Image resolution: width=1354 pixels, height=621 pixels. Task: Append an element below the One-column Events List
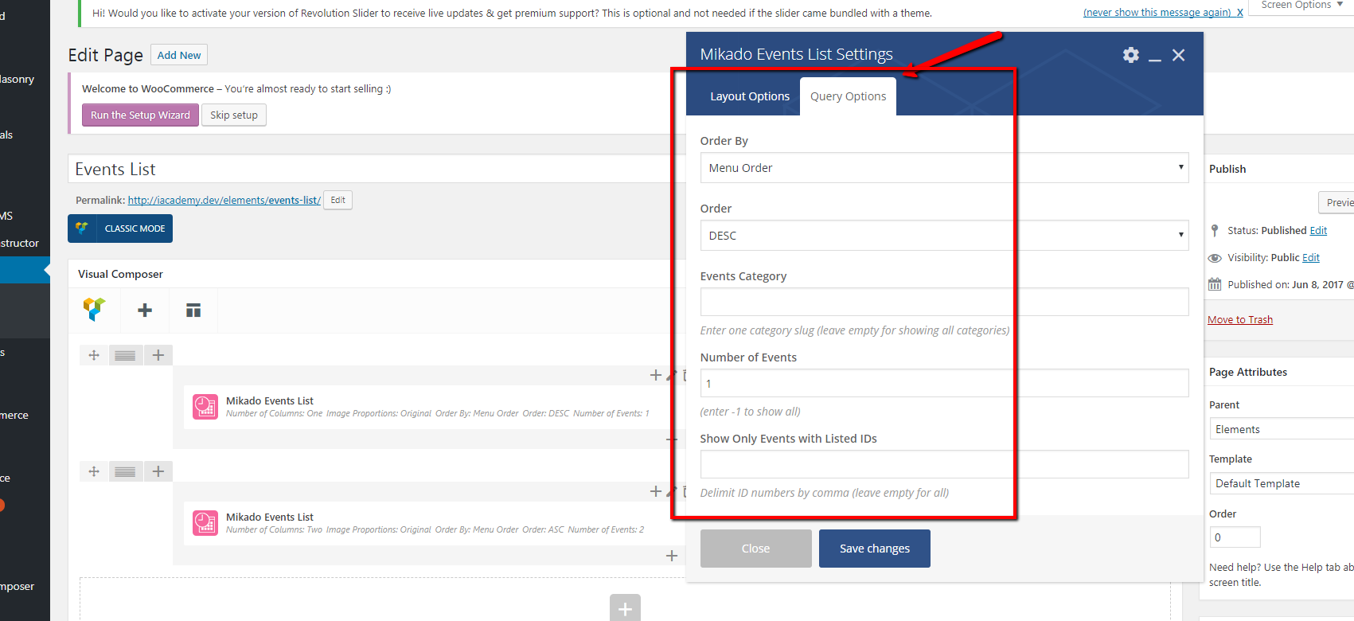672,439
